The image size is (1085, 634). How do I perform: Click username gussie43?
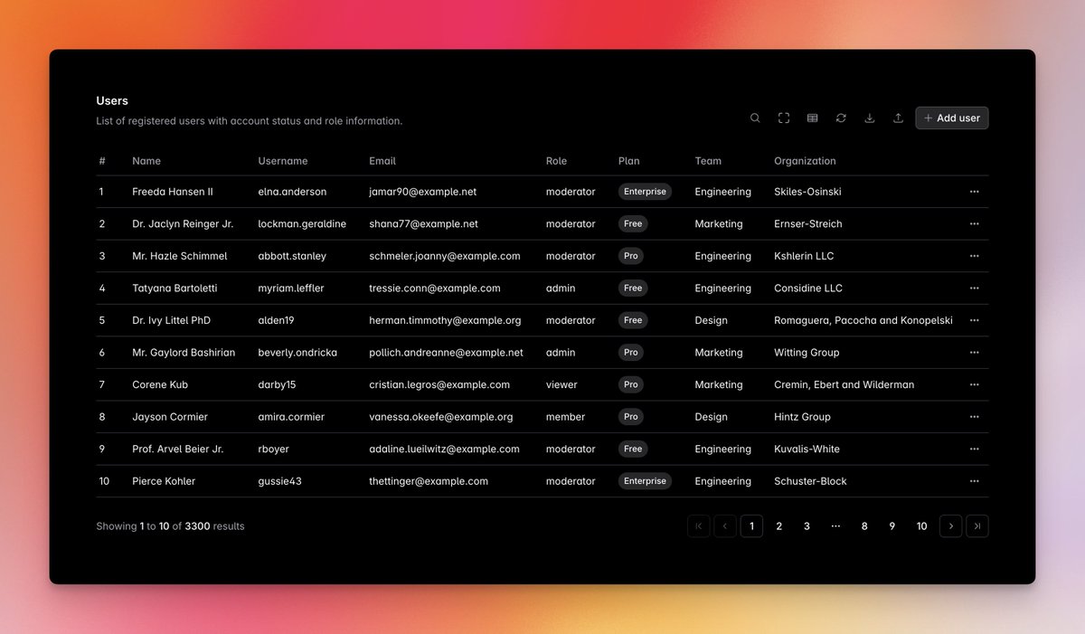click(280, 481)
